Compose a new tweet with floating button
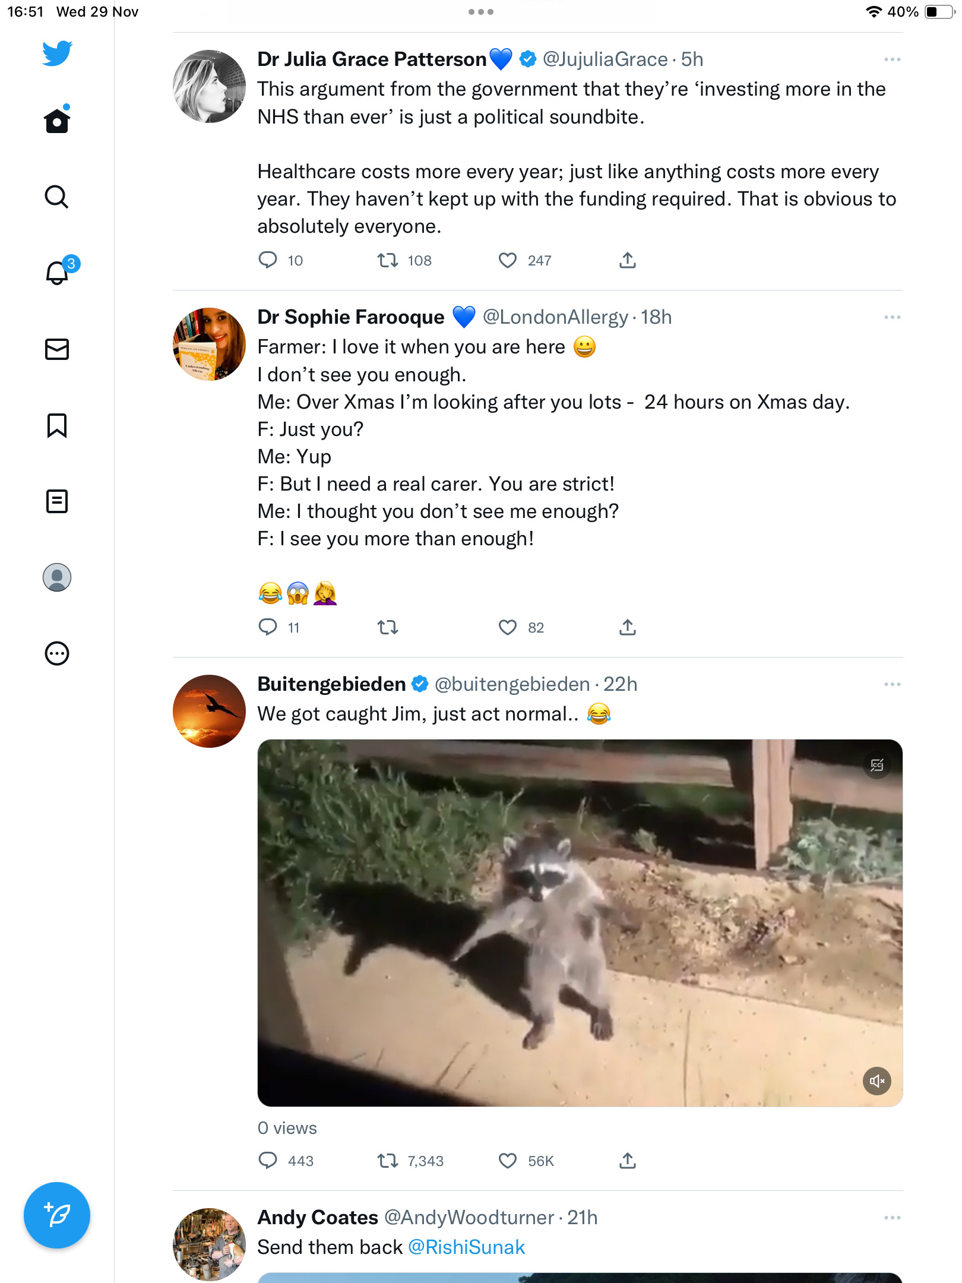Image resolution: width=962 pixels, height=1283 pixels. point(57,1215)
